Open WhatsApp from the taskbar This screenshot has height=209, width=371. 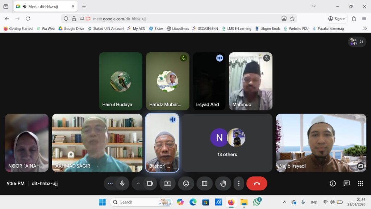(x=257, y=202)
